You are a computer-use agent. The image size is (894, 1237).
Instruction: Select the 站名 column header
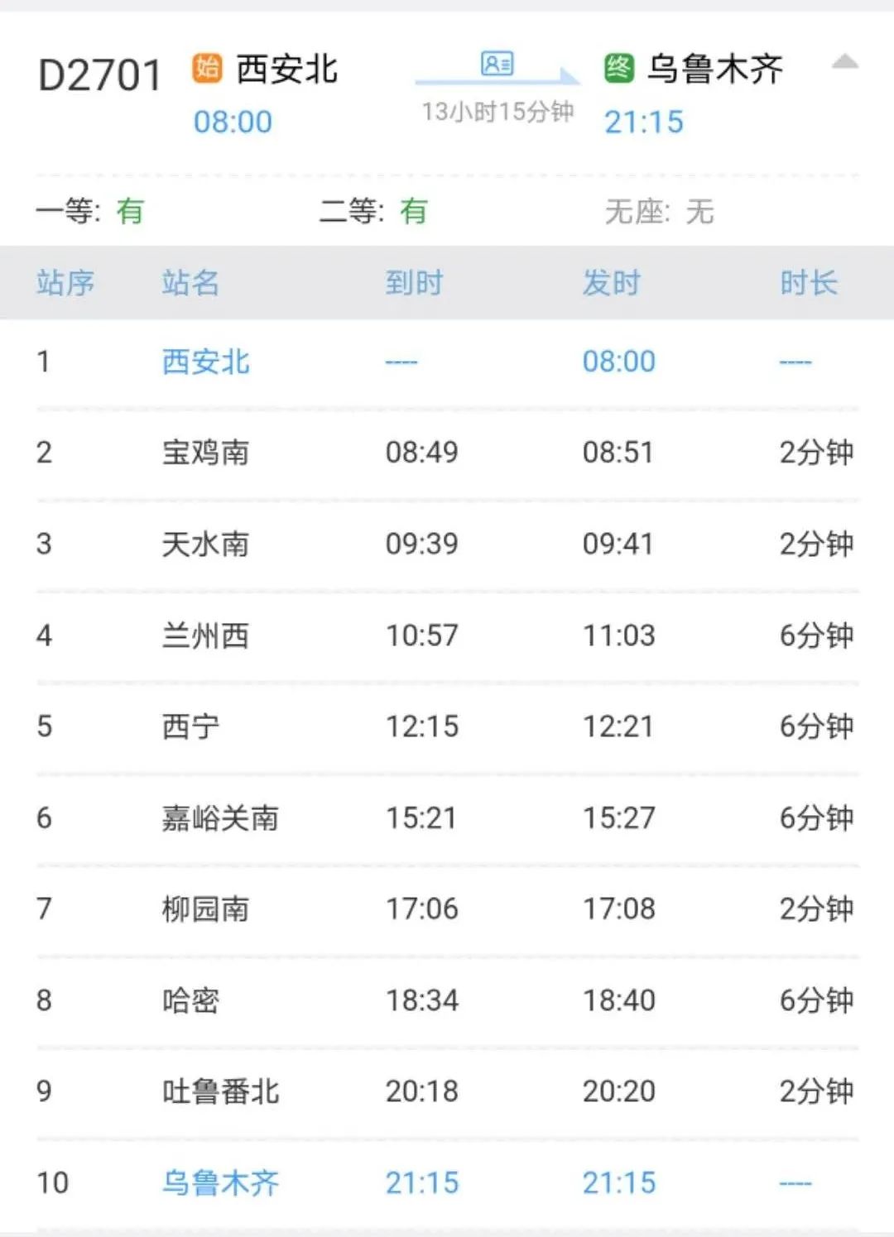pos(190,284)
